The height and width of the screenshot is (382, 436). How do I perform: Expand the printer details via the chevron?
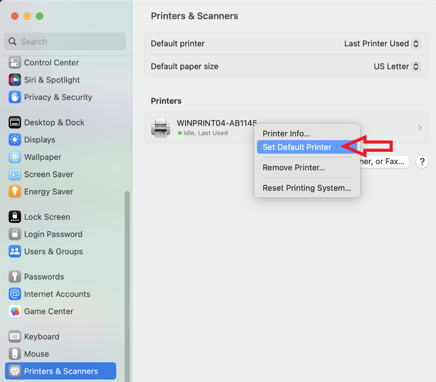pyautogui.click(x=420, y=127)
